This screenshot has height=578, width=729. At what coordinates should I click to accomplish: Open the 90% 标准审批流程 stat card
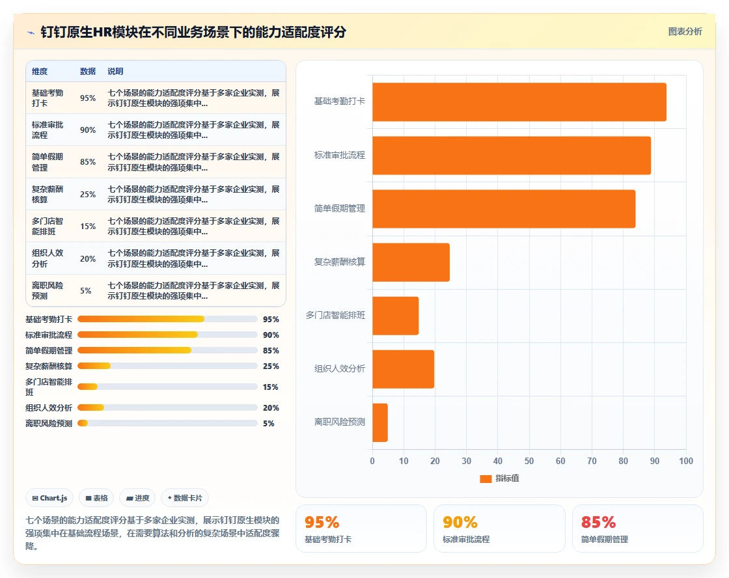point(499,529)
